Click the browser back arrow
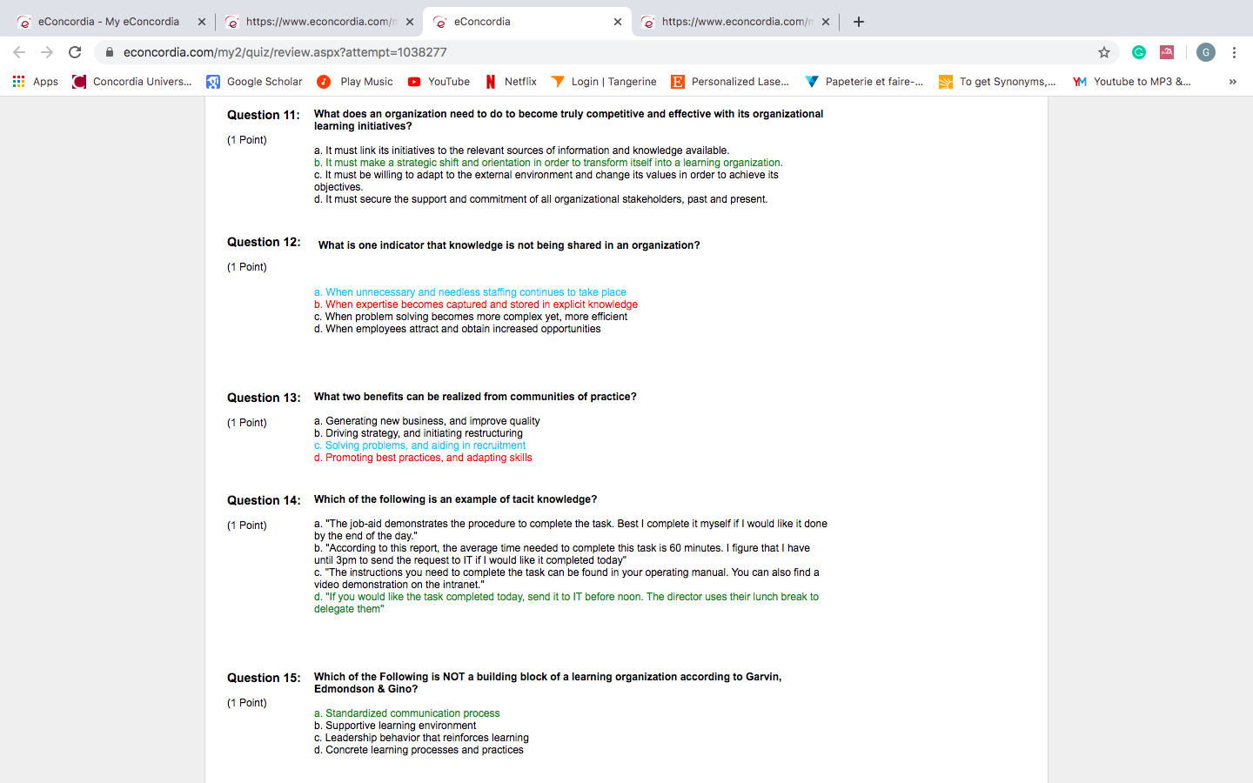 click(x=19, y=52)
